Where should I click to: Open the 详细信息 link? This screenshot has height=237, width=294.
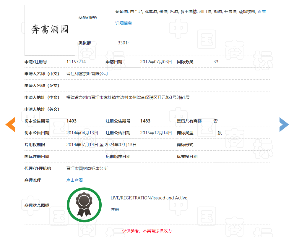coord(124,23)
